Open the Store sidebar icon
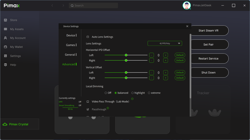The width and height of the screenshot is (250, 140). (x=5, y=20)
